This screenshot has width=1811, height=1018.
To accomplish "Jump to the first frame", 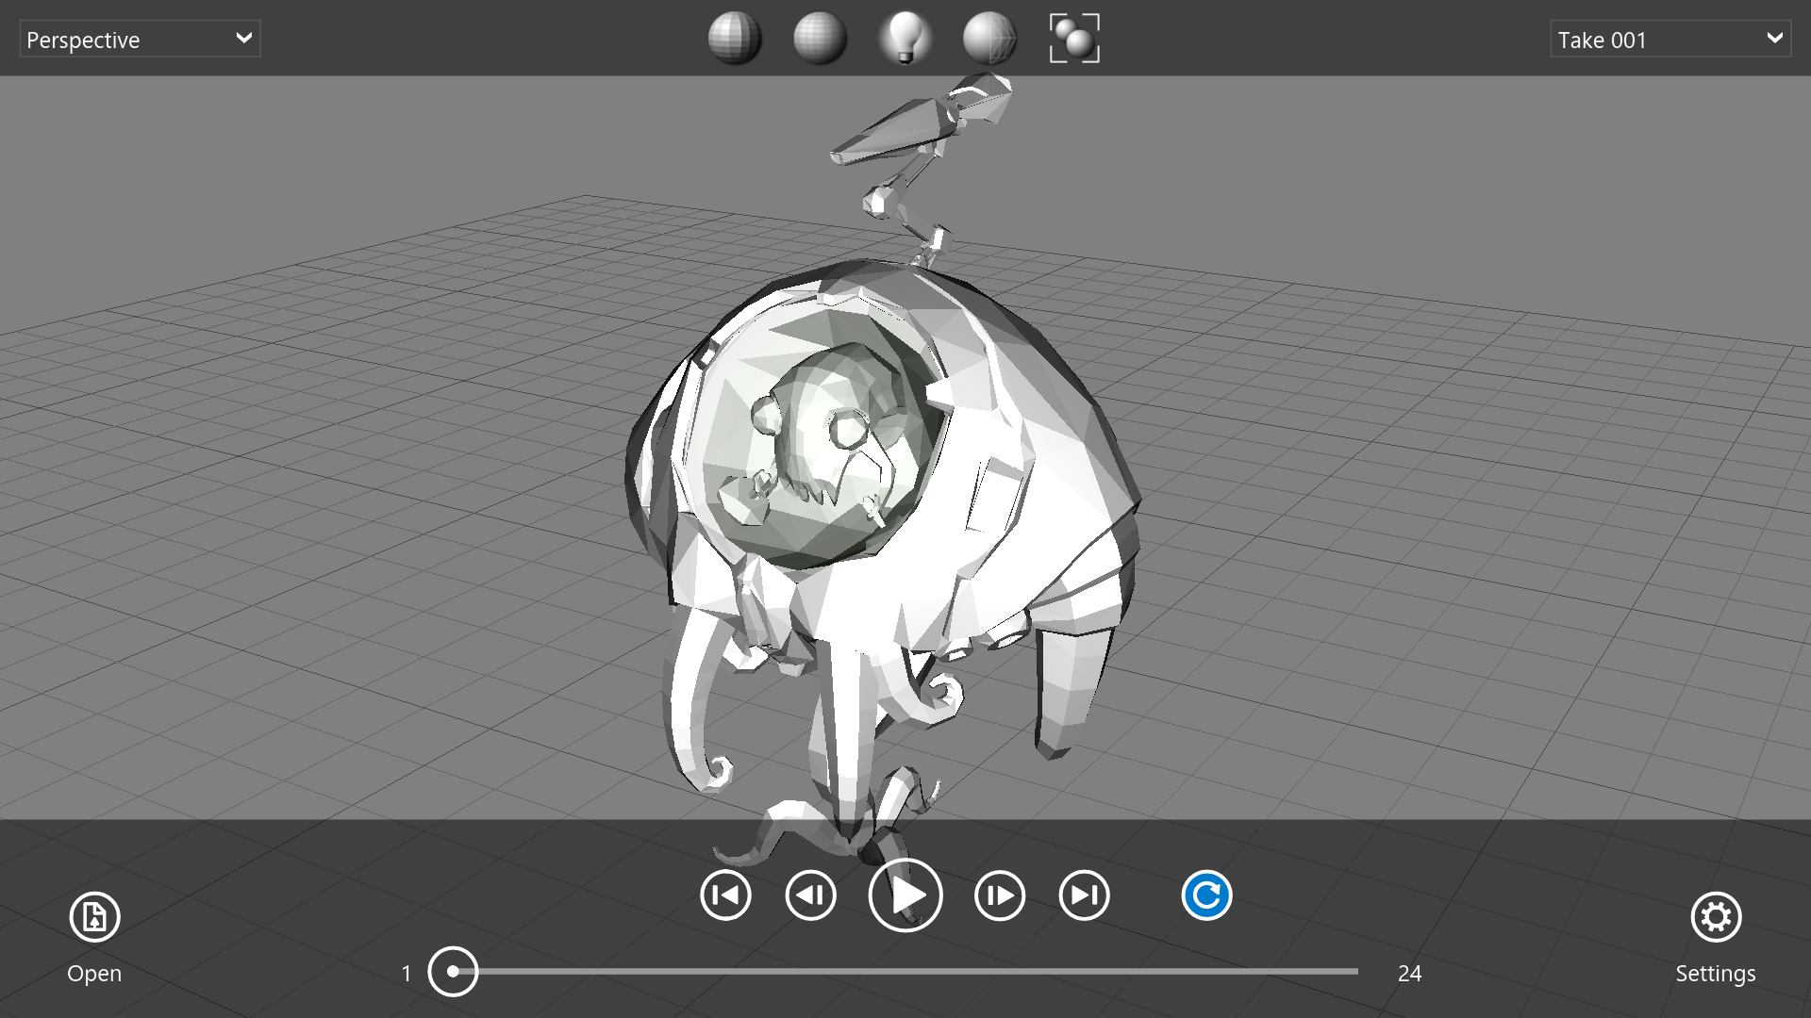I will pos(726,895).
